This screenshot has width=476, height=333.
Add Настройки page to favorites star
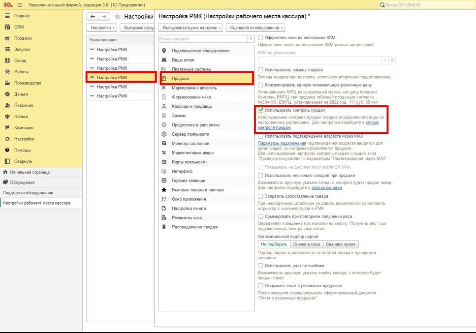pos(117,16)
